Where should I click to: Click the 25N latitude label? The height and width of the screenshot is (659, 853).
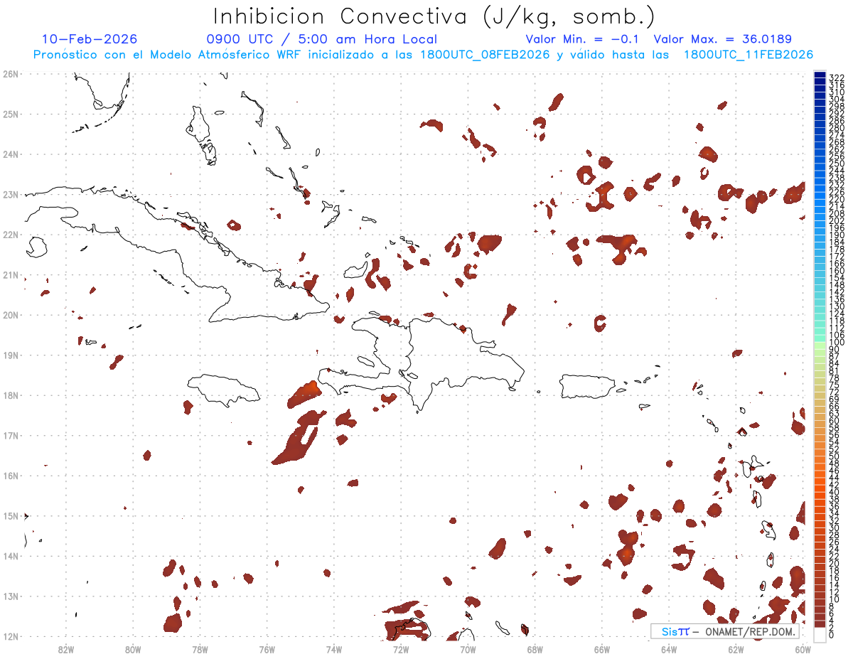point(11,114)
